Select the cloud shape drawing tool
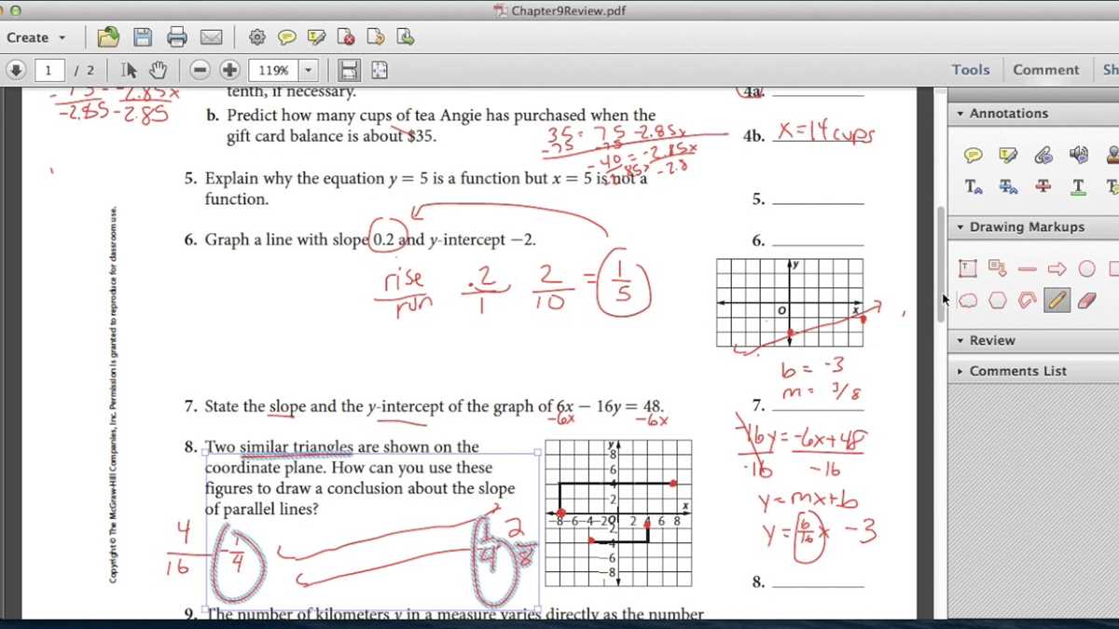The image size is (1119, 629). click(x=968, y=300)
